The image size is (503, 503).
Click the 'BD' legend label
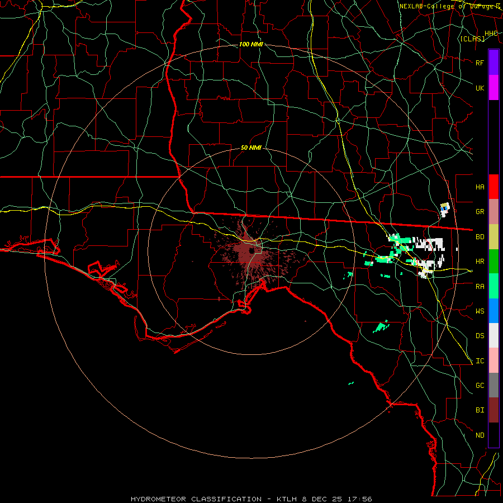coord(480,237)
